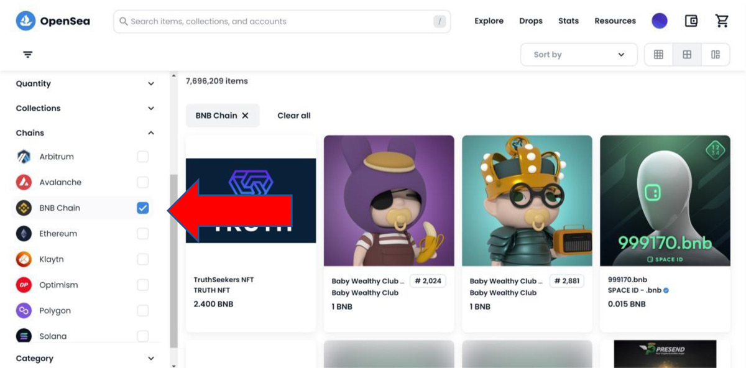This screenshot has width=746, height=368.
Task: Remove the BNB Chain filter chip
Action: 245,116
